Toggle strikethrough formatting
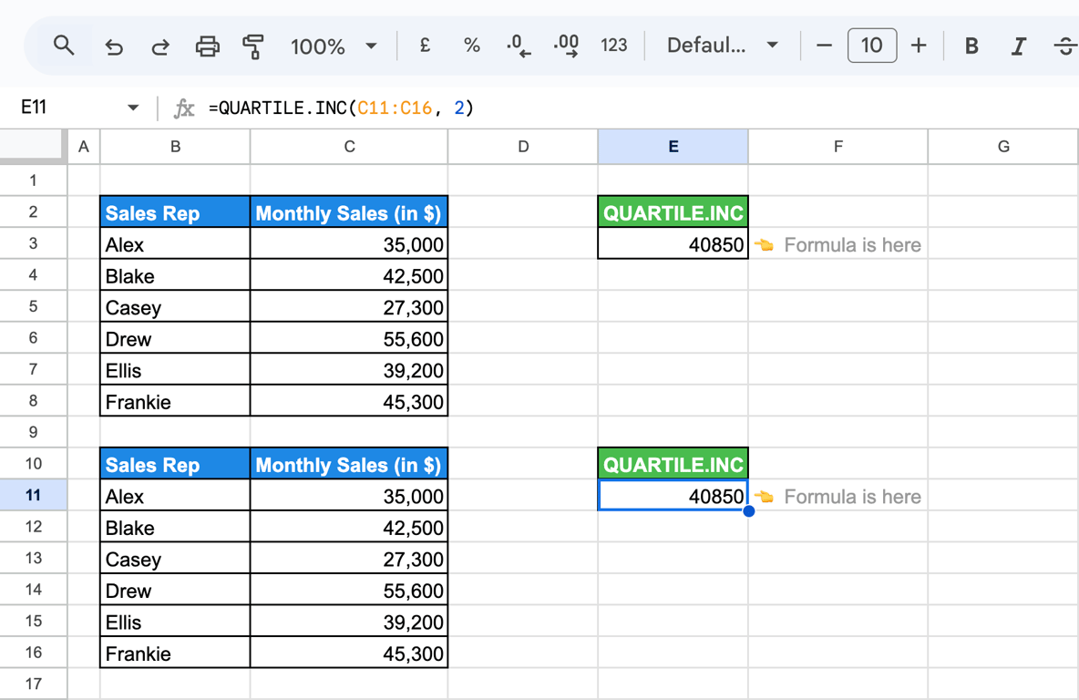The width and height of the screenshot is (1079, 700). (1065, 46)
